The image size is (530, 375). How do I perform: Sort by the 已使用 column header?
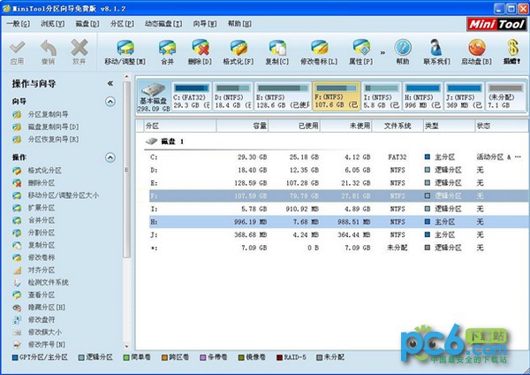294,126
